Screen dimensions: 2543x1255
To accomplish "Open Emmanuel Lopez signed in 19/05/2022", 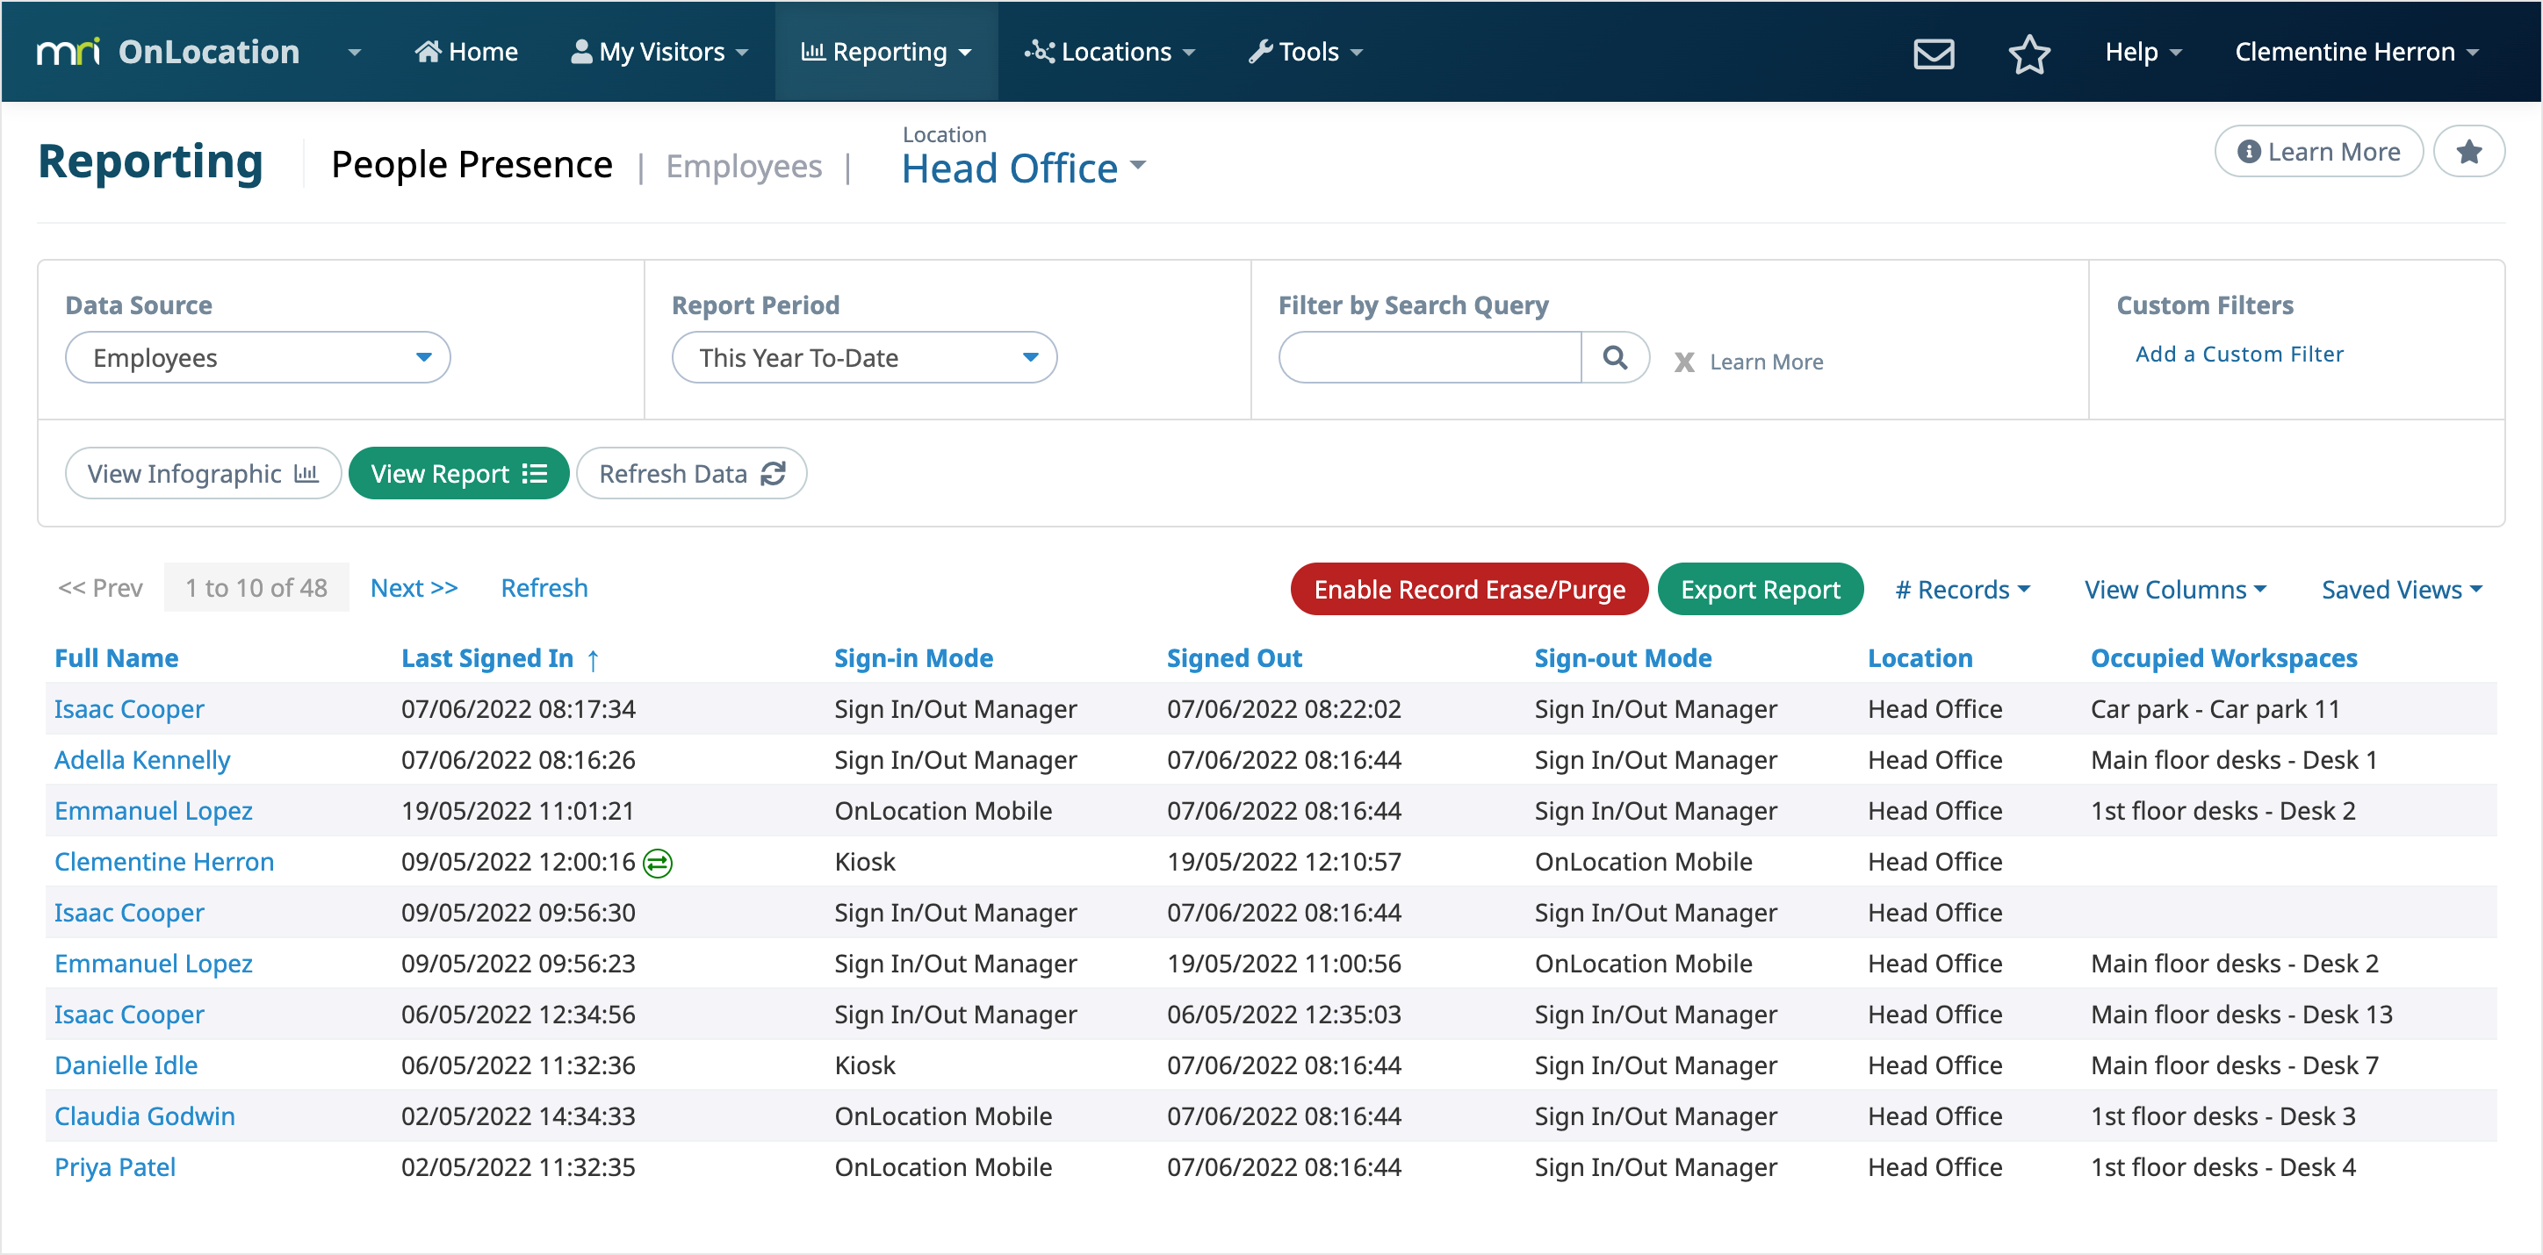I will point(153,811).
